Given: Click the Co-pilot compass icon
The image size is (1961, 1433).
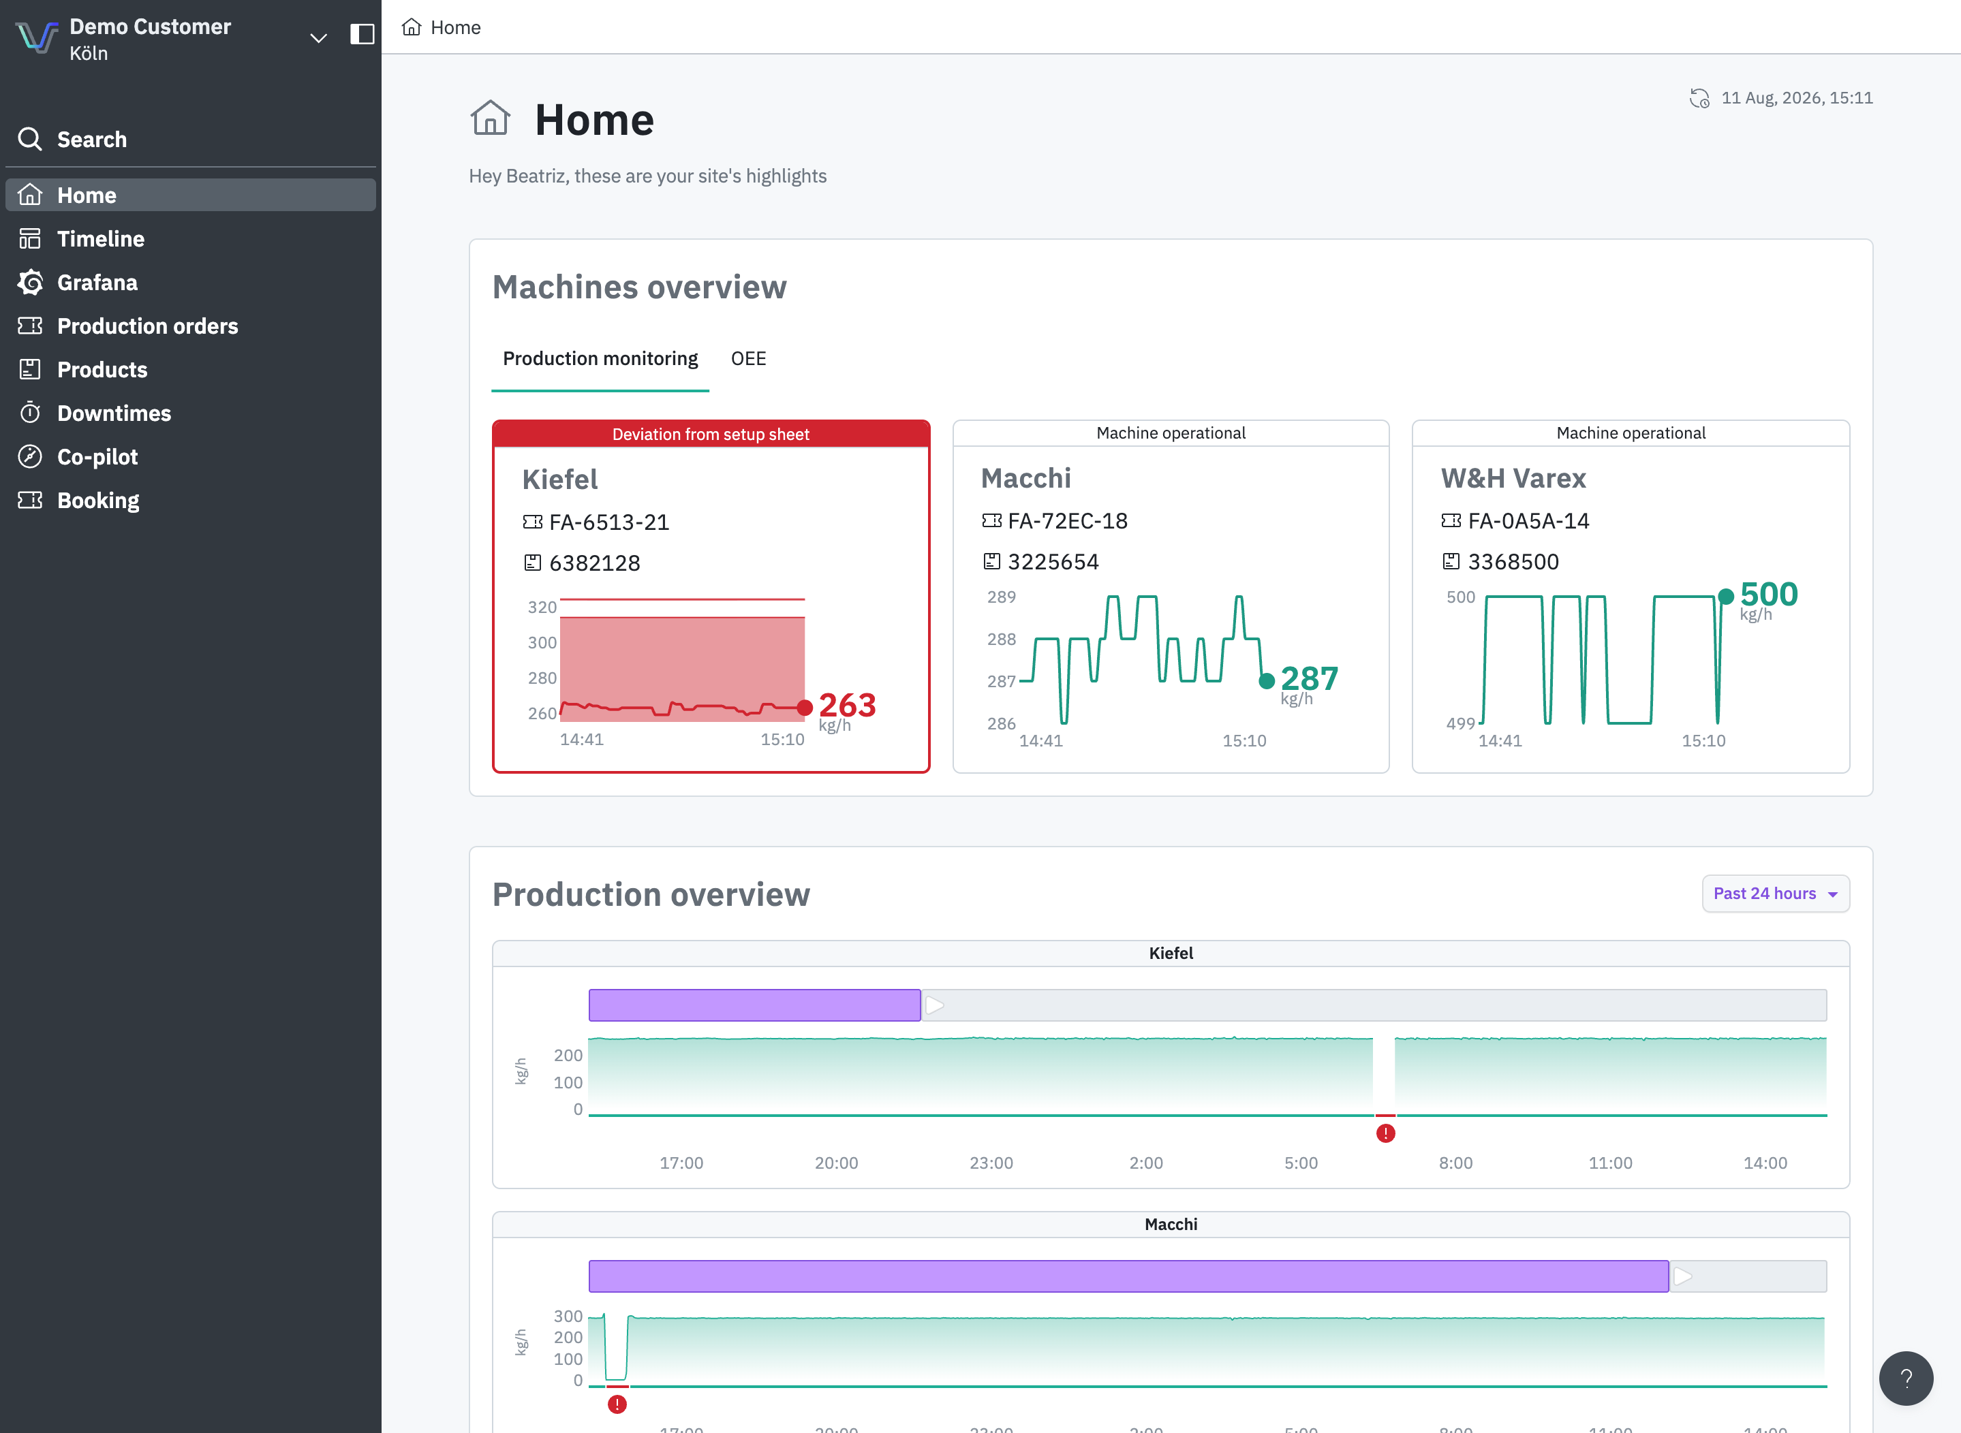Looking at the screenshot, I should click(x=31, y=456).
